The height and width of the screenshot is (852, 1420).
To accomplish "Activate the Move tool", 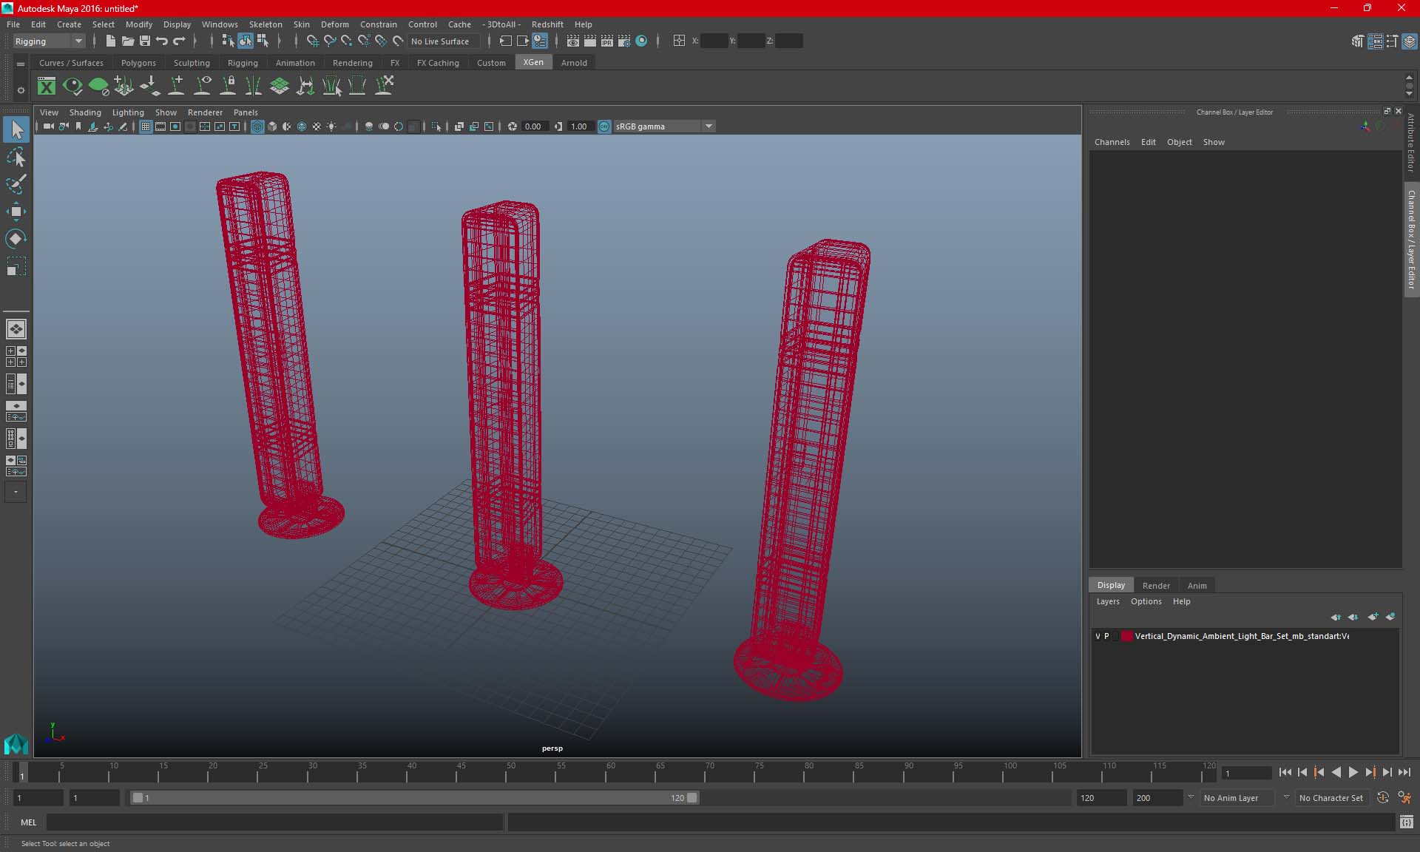I will click(16, 212).
